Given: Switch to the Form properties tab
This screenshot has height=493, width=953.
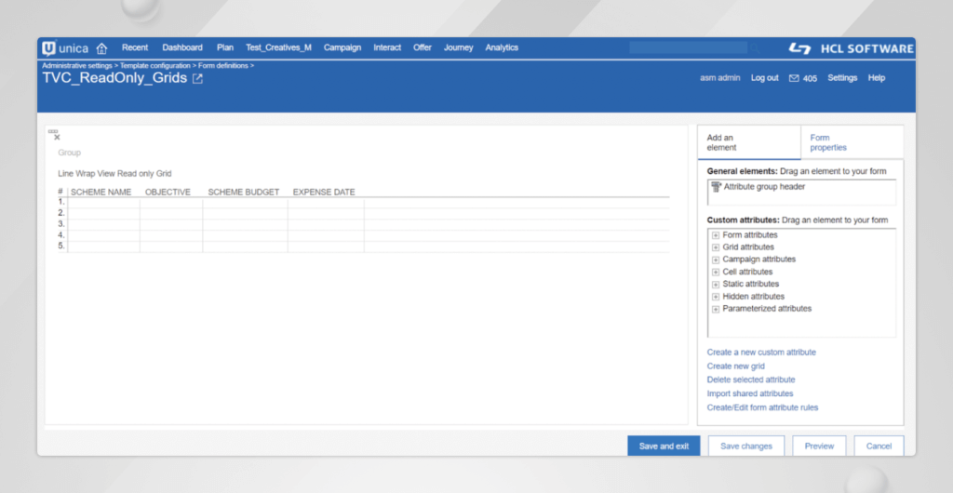Looking at the screenshot, I should pyautogui.click(x=828, y=142).
